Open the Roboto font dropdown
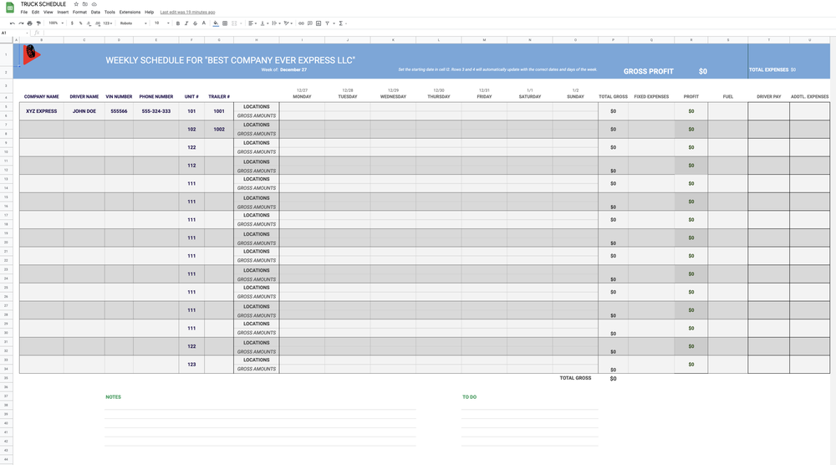Image resolution: width=836 pixels, height=465 pixels. click(x=133, y=23)
